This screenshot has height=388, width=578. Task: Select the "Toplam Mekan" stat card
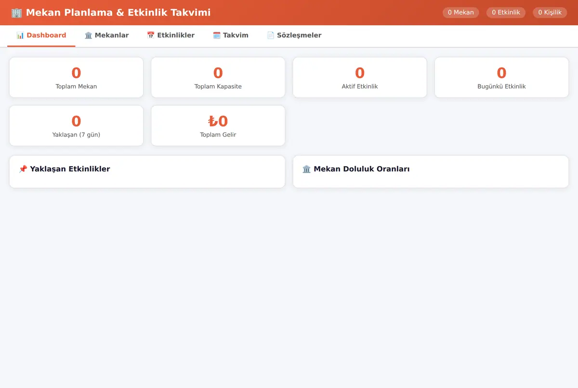tap(76, 78)
